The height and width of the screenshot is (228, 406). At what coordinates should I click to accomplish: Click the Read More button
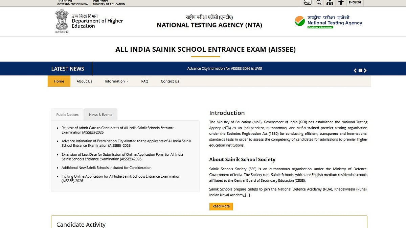pyautogui.click(x=221, y=206)
